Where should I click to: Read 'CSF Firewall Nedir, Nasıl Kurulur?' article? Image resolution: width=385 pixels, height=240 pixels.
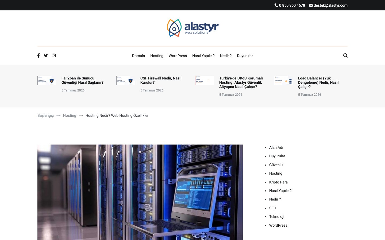pyautogui.click(x=161, y=80)
